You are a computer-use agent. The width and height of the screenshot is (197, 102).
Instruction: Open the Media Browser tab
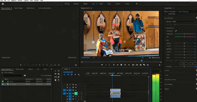pos(20,69)
